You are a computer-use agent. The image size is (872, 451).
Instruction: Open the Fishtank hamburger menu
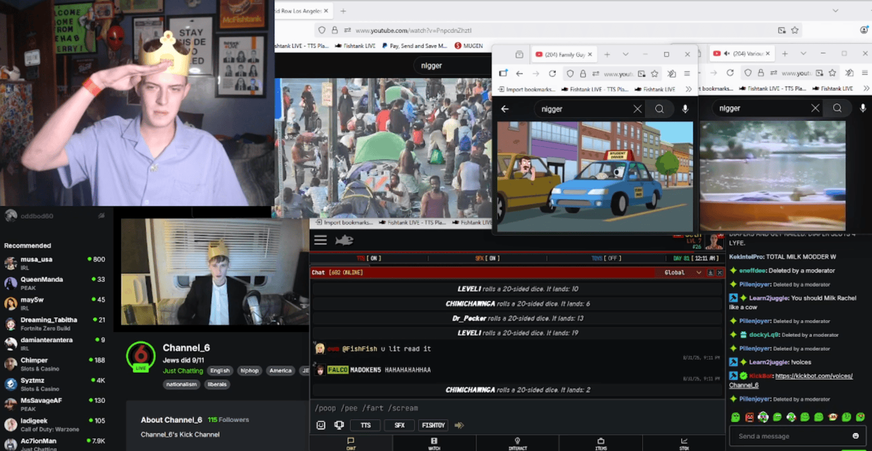pos(321,240)
